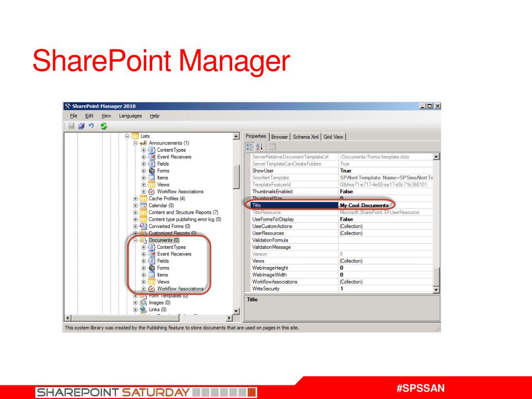Click the Calendar list icon

143,205
